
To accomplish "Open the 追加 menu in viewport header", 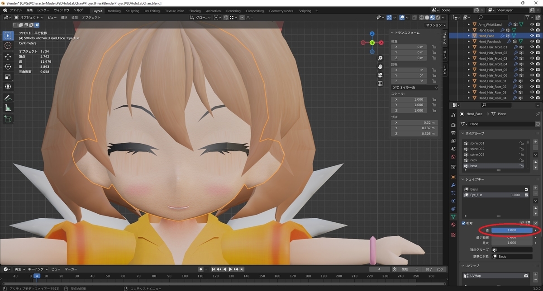I will 75,18.
